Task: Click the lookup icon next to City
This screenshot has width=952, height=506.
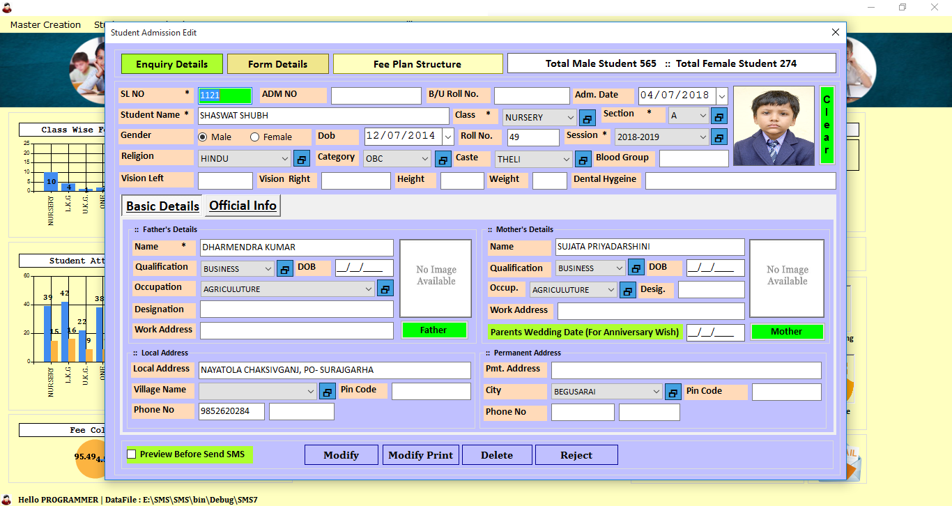Action: click(x=673, y=392)
